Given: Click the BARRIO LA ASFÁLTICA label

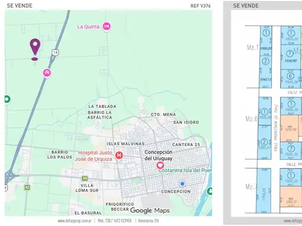Looking at the screenshot, I should coord(99,115).
